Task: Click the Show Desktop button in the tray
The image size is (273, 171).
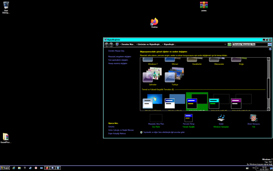Action: click(x=271, y=168)
